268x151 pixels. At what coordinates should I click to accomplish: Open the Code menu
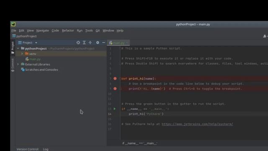tap(55, 31)
